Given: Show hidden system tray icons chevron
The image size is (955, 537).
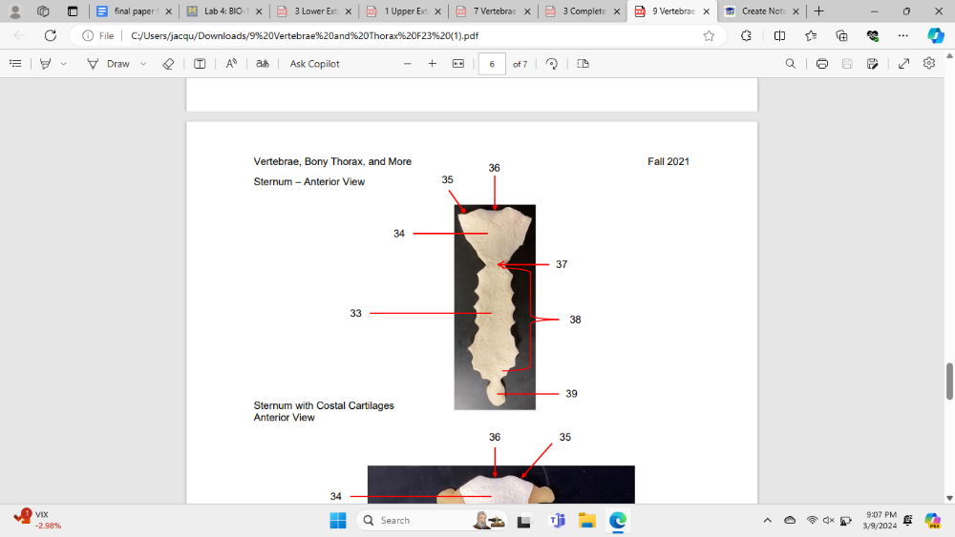Looking at the screenshot, I should (767, 521).
